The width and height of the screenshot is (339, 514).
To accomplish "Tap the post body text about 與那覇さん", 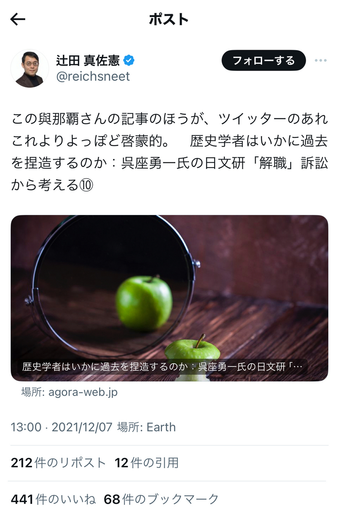I will 169,152.
